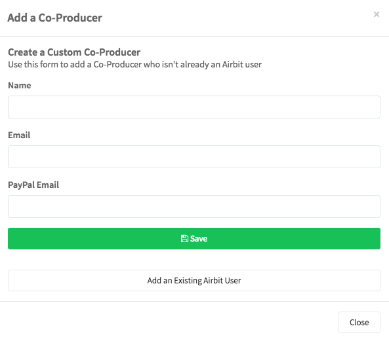The width and height of the screenshot is (389, 341).
Task: Click the Name field label
Action: [x=20, y=85]
